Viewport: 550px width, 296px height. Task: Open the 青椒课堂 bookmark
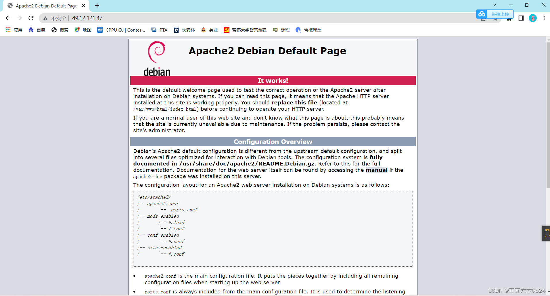point(308,30)
